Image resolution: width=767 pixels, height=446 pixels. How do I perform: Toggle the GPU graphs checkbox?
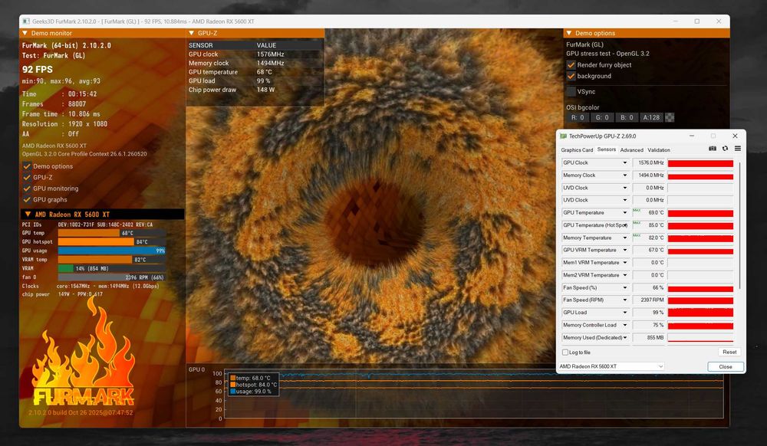27,200
